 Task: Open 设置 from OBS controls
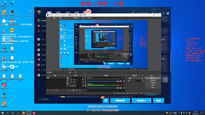click(153, 85)
